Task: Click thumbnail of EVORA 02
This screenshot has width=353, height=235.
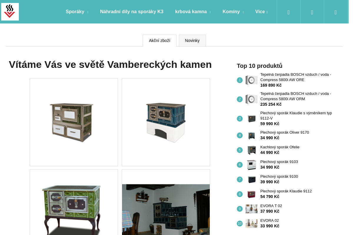Action: [252, 224]
